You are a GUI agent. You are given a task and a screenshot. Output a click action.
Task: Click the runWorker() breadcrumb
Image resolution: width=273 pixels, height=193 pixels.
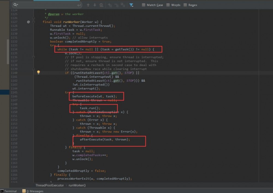point(77,185)
